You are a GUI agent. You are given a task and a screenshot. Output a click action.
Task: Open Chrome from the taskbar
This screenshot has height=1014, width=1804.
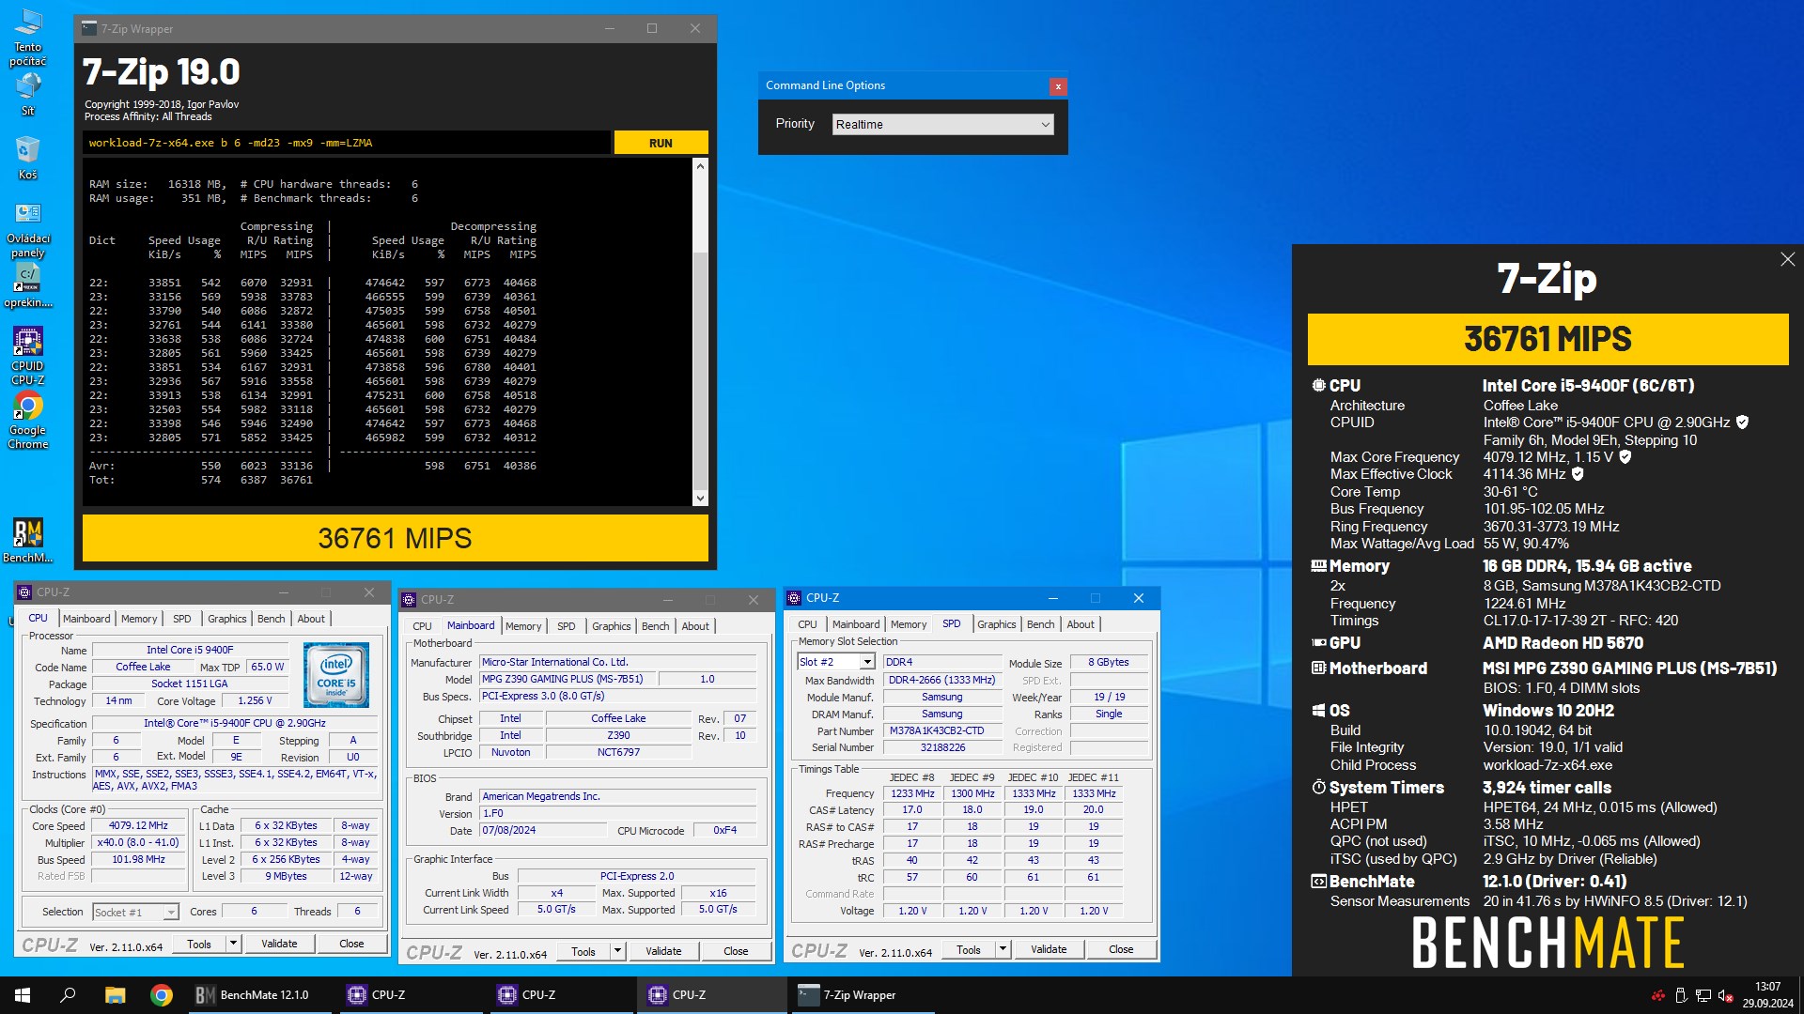tap(162, 995)
